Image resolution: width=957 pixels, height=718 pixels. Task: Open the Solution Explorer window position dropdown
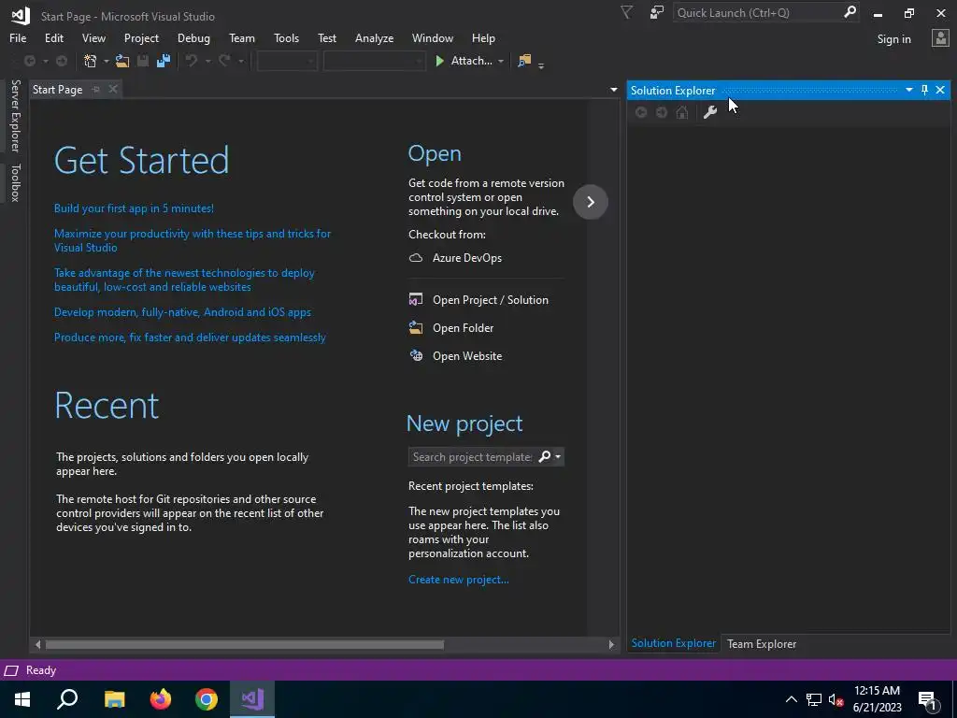pos(908,90)
